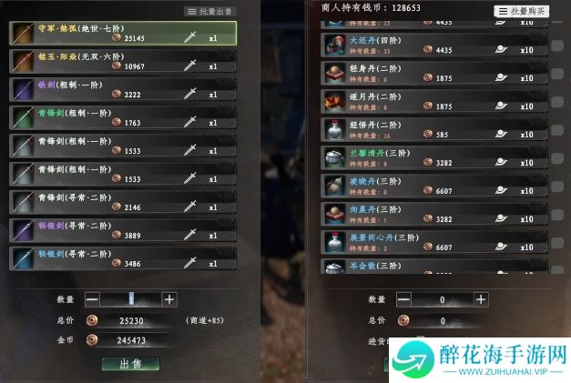
Task: Select the 大还丹 (四阶) item icon
Action: pos(334,45)
